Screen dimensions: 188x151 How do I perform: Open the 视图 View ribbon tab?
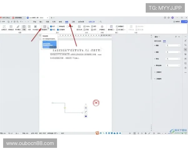coord(66,22)
